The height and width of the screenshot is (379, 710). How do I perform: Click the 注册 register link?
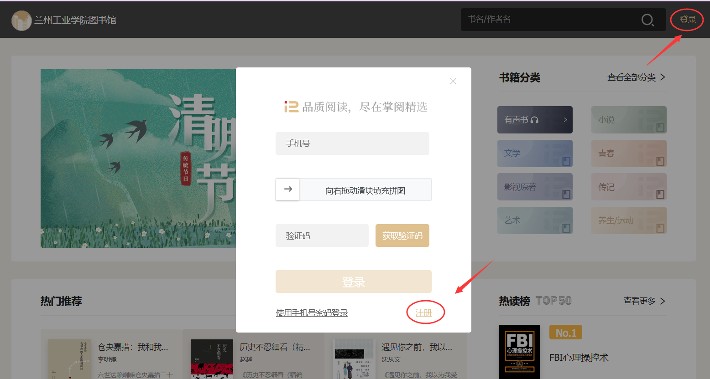click(x=423, y=313)
